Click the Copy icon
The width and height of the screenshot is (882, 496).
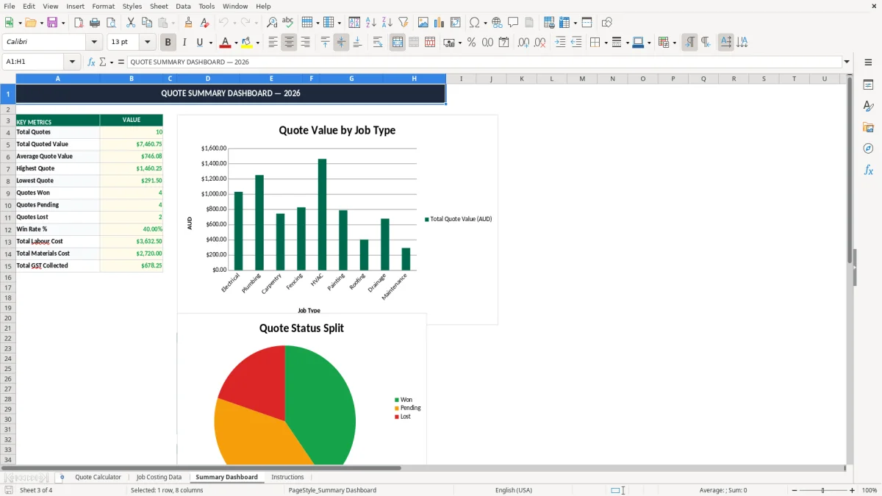[147, 23]
